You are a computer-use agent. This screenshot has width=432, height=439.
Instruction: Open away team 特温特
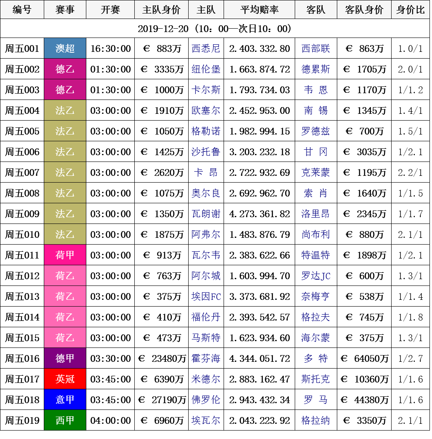coord(316,255)
